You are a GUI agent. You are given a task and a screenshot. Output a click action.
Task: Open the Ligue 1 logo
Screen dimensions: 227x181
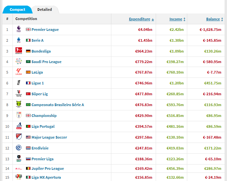[19, 82]
